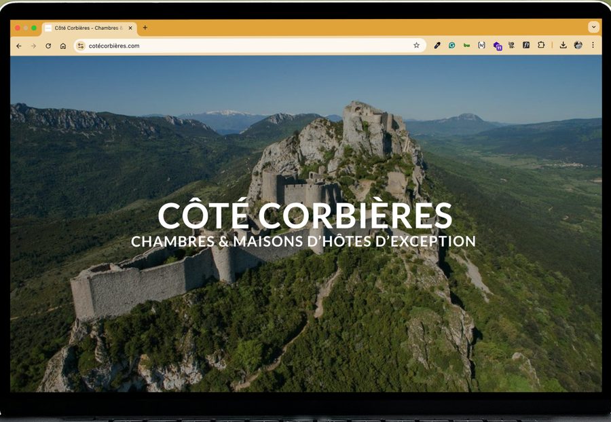Close the Côté Corbières tab

pos(130,28)
